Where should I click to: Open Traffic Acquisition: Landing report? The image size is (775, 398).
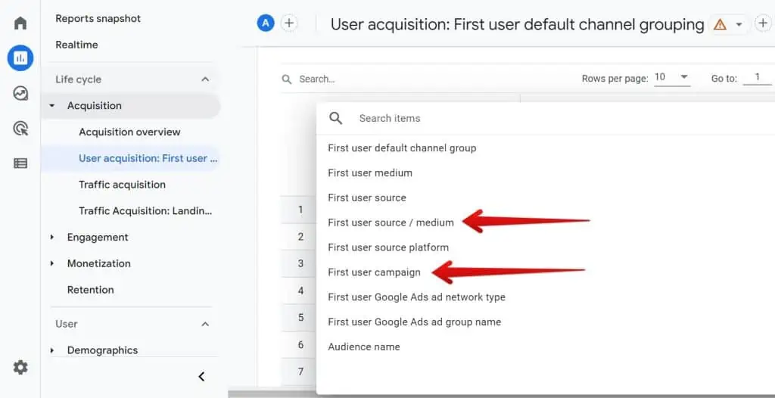click(145, 211)
